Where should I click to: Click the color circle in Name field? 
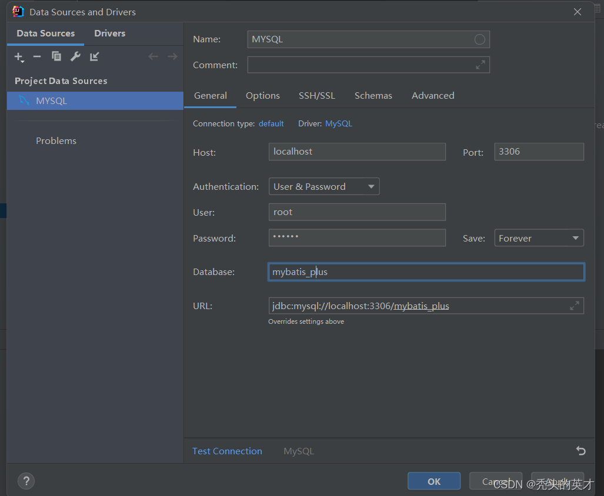[x=479, y=39]
